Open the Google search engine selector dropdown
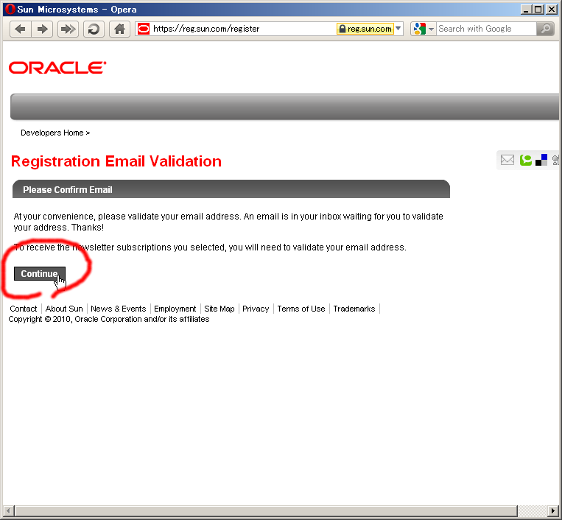 coord(424,29)
